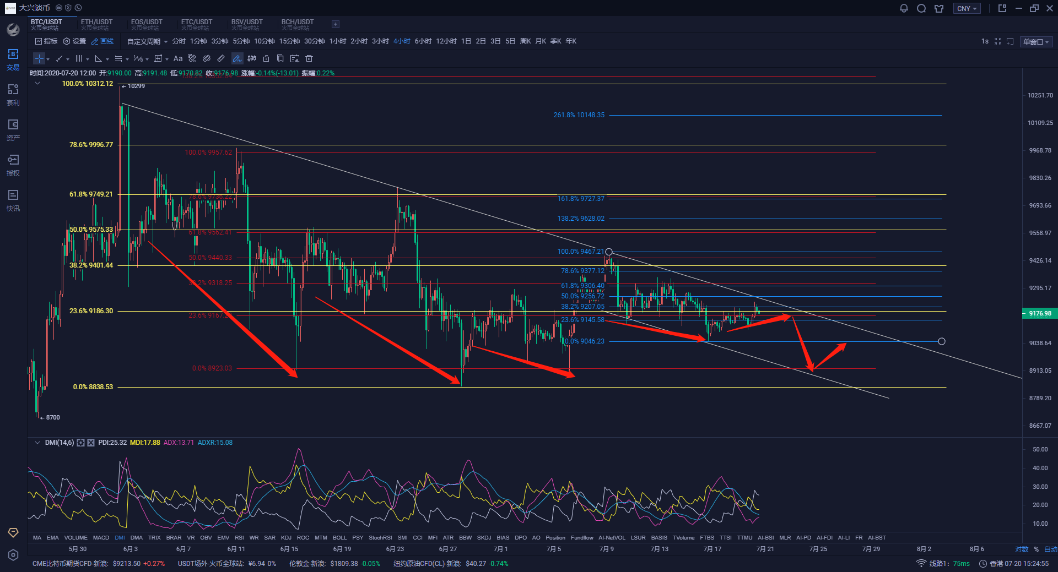Toggle 自动 auto scale mode

[1050, 549]
